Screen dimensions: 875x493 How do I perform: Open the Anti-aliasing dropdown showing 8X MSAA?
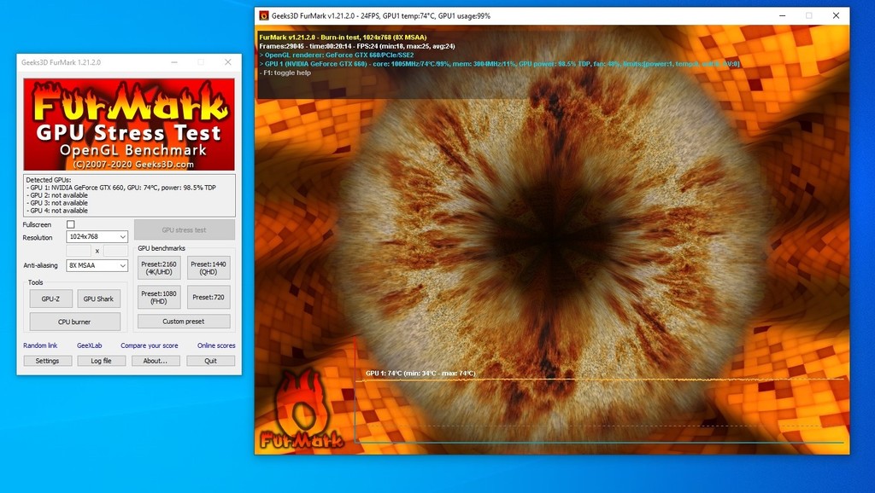click(97, 266)
